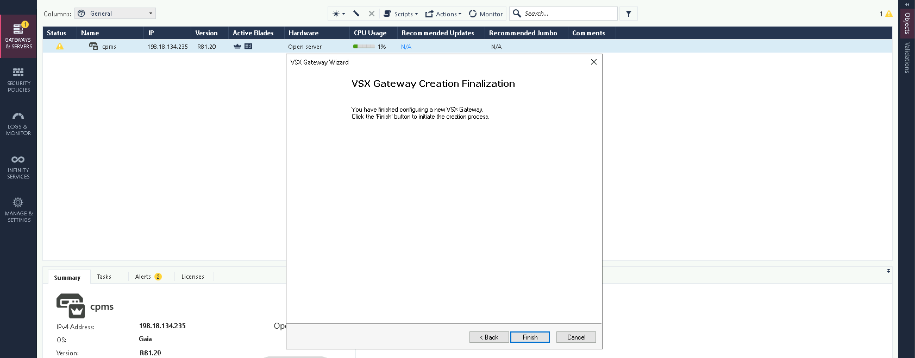Image resolution: width=915 pixels, height=358 pixels.
Task: Click the filter funnel icon
Action: pyautogui.click(x=629, y=14)
